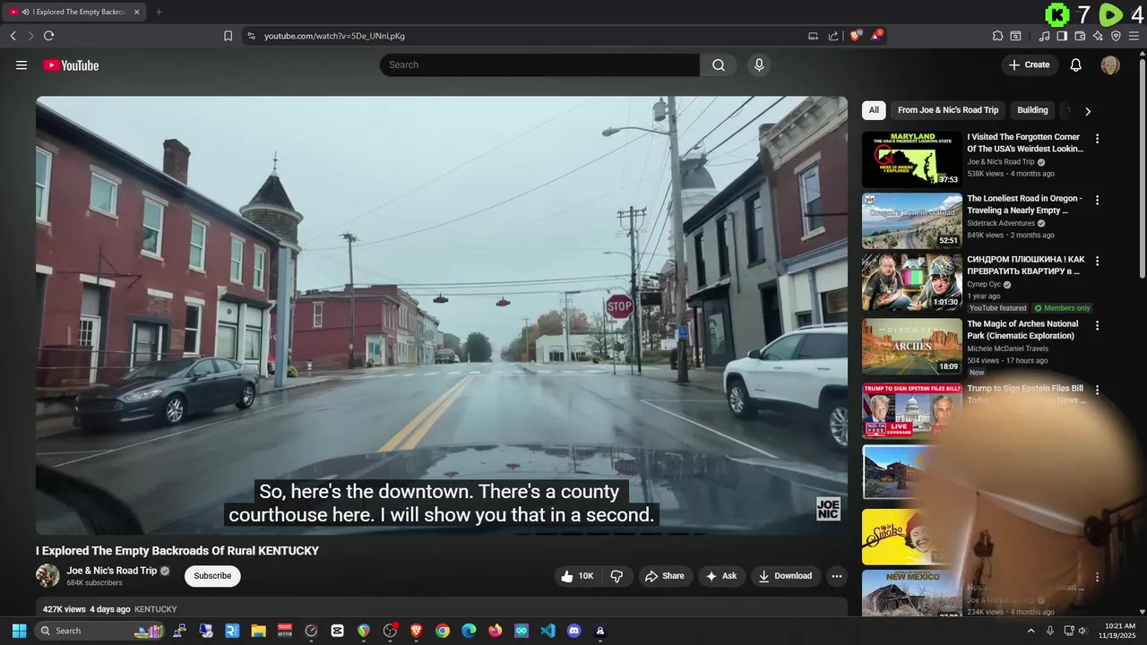Open Microsoft Edge from taskbar
Screen dimensions: 1147x645
469,631
